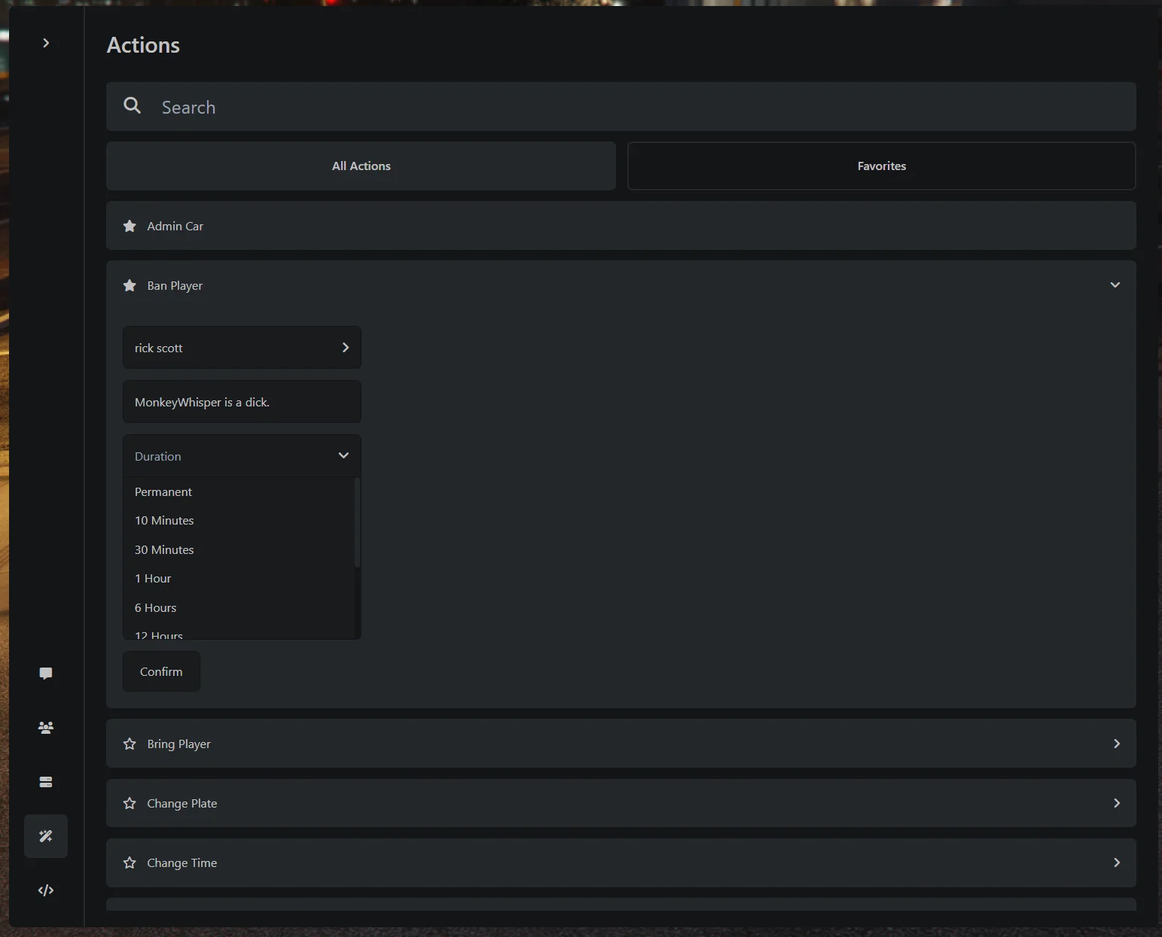Screen dimensions: 1162x937
Task: Expand the Change Plate action
Action: click(1116, 803)
